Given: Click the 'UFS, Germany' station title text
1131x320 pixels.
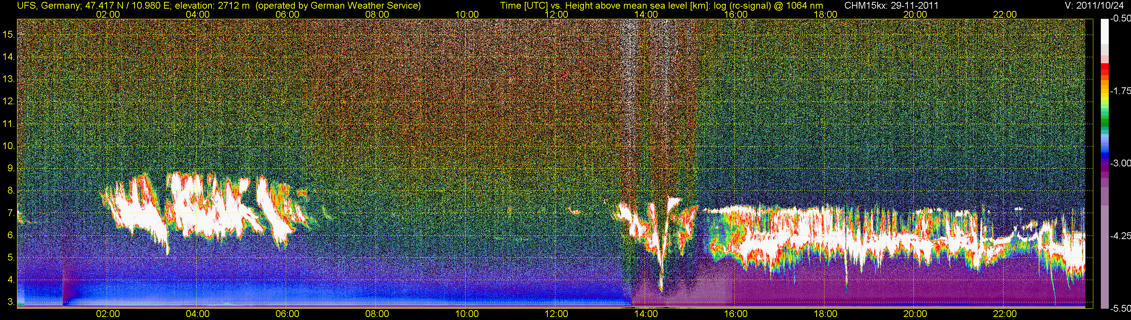Looking at the screenshot, I should (49, 6).
